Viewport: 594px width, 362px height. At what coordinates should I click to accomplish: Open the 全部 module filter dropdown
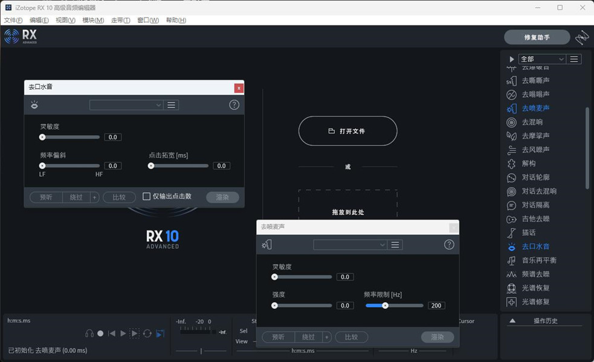542,59
